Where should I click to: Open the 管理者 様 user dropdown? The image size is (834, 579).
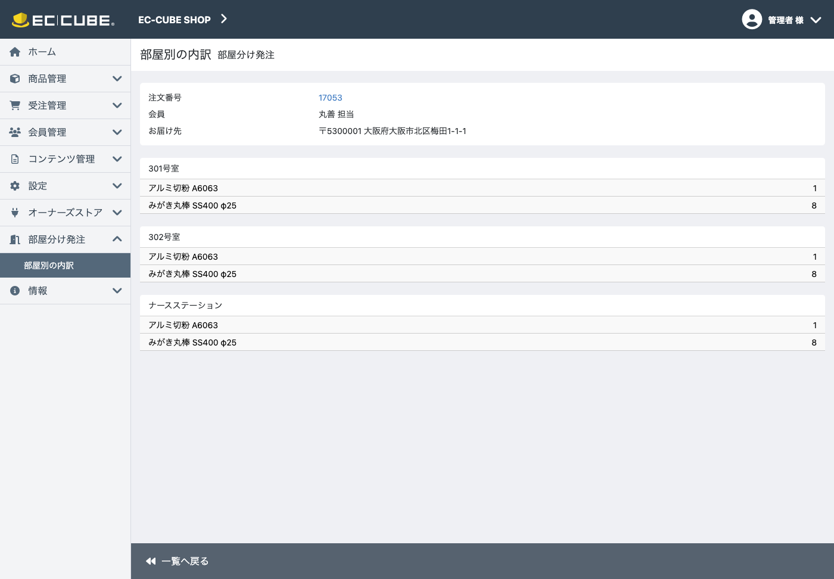782,20
